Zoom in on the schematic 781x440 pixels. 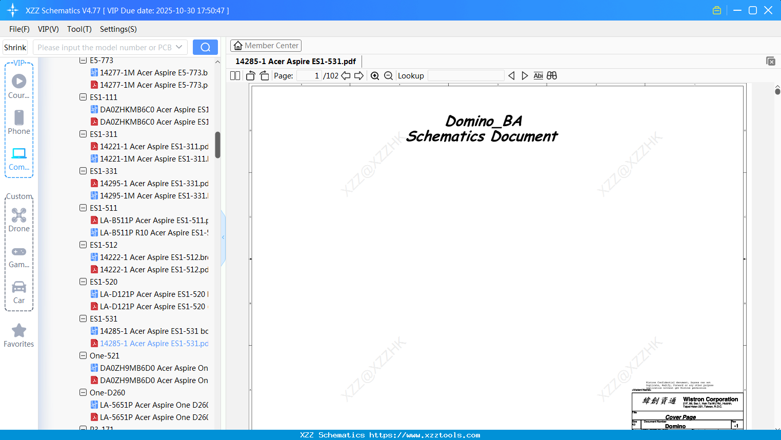coord(375,76)
